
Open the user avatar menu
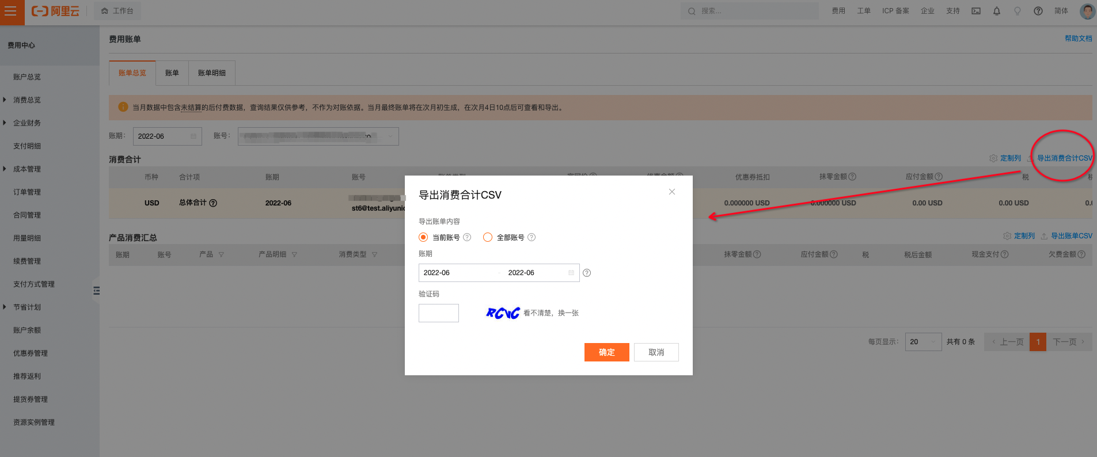point(1087,11)
